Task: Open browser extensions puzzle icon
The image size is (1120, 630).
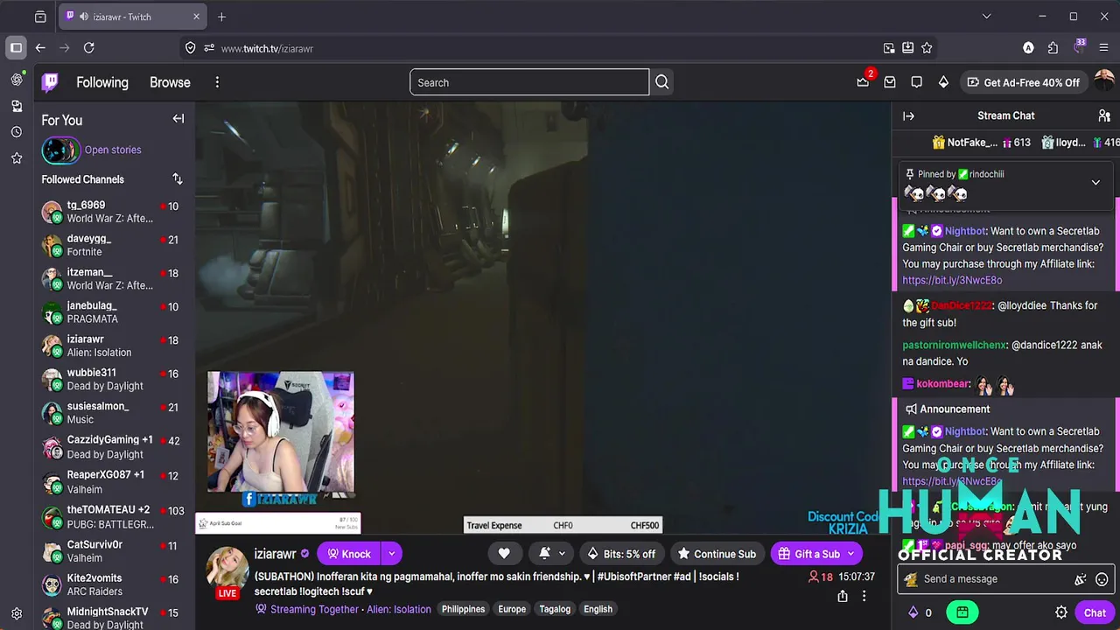Action: tap(1053, 48)
